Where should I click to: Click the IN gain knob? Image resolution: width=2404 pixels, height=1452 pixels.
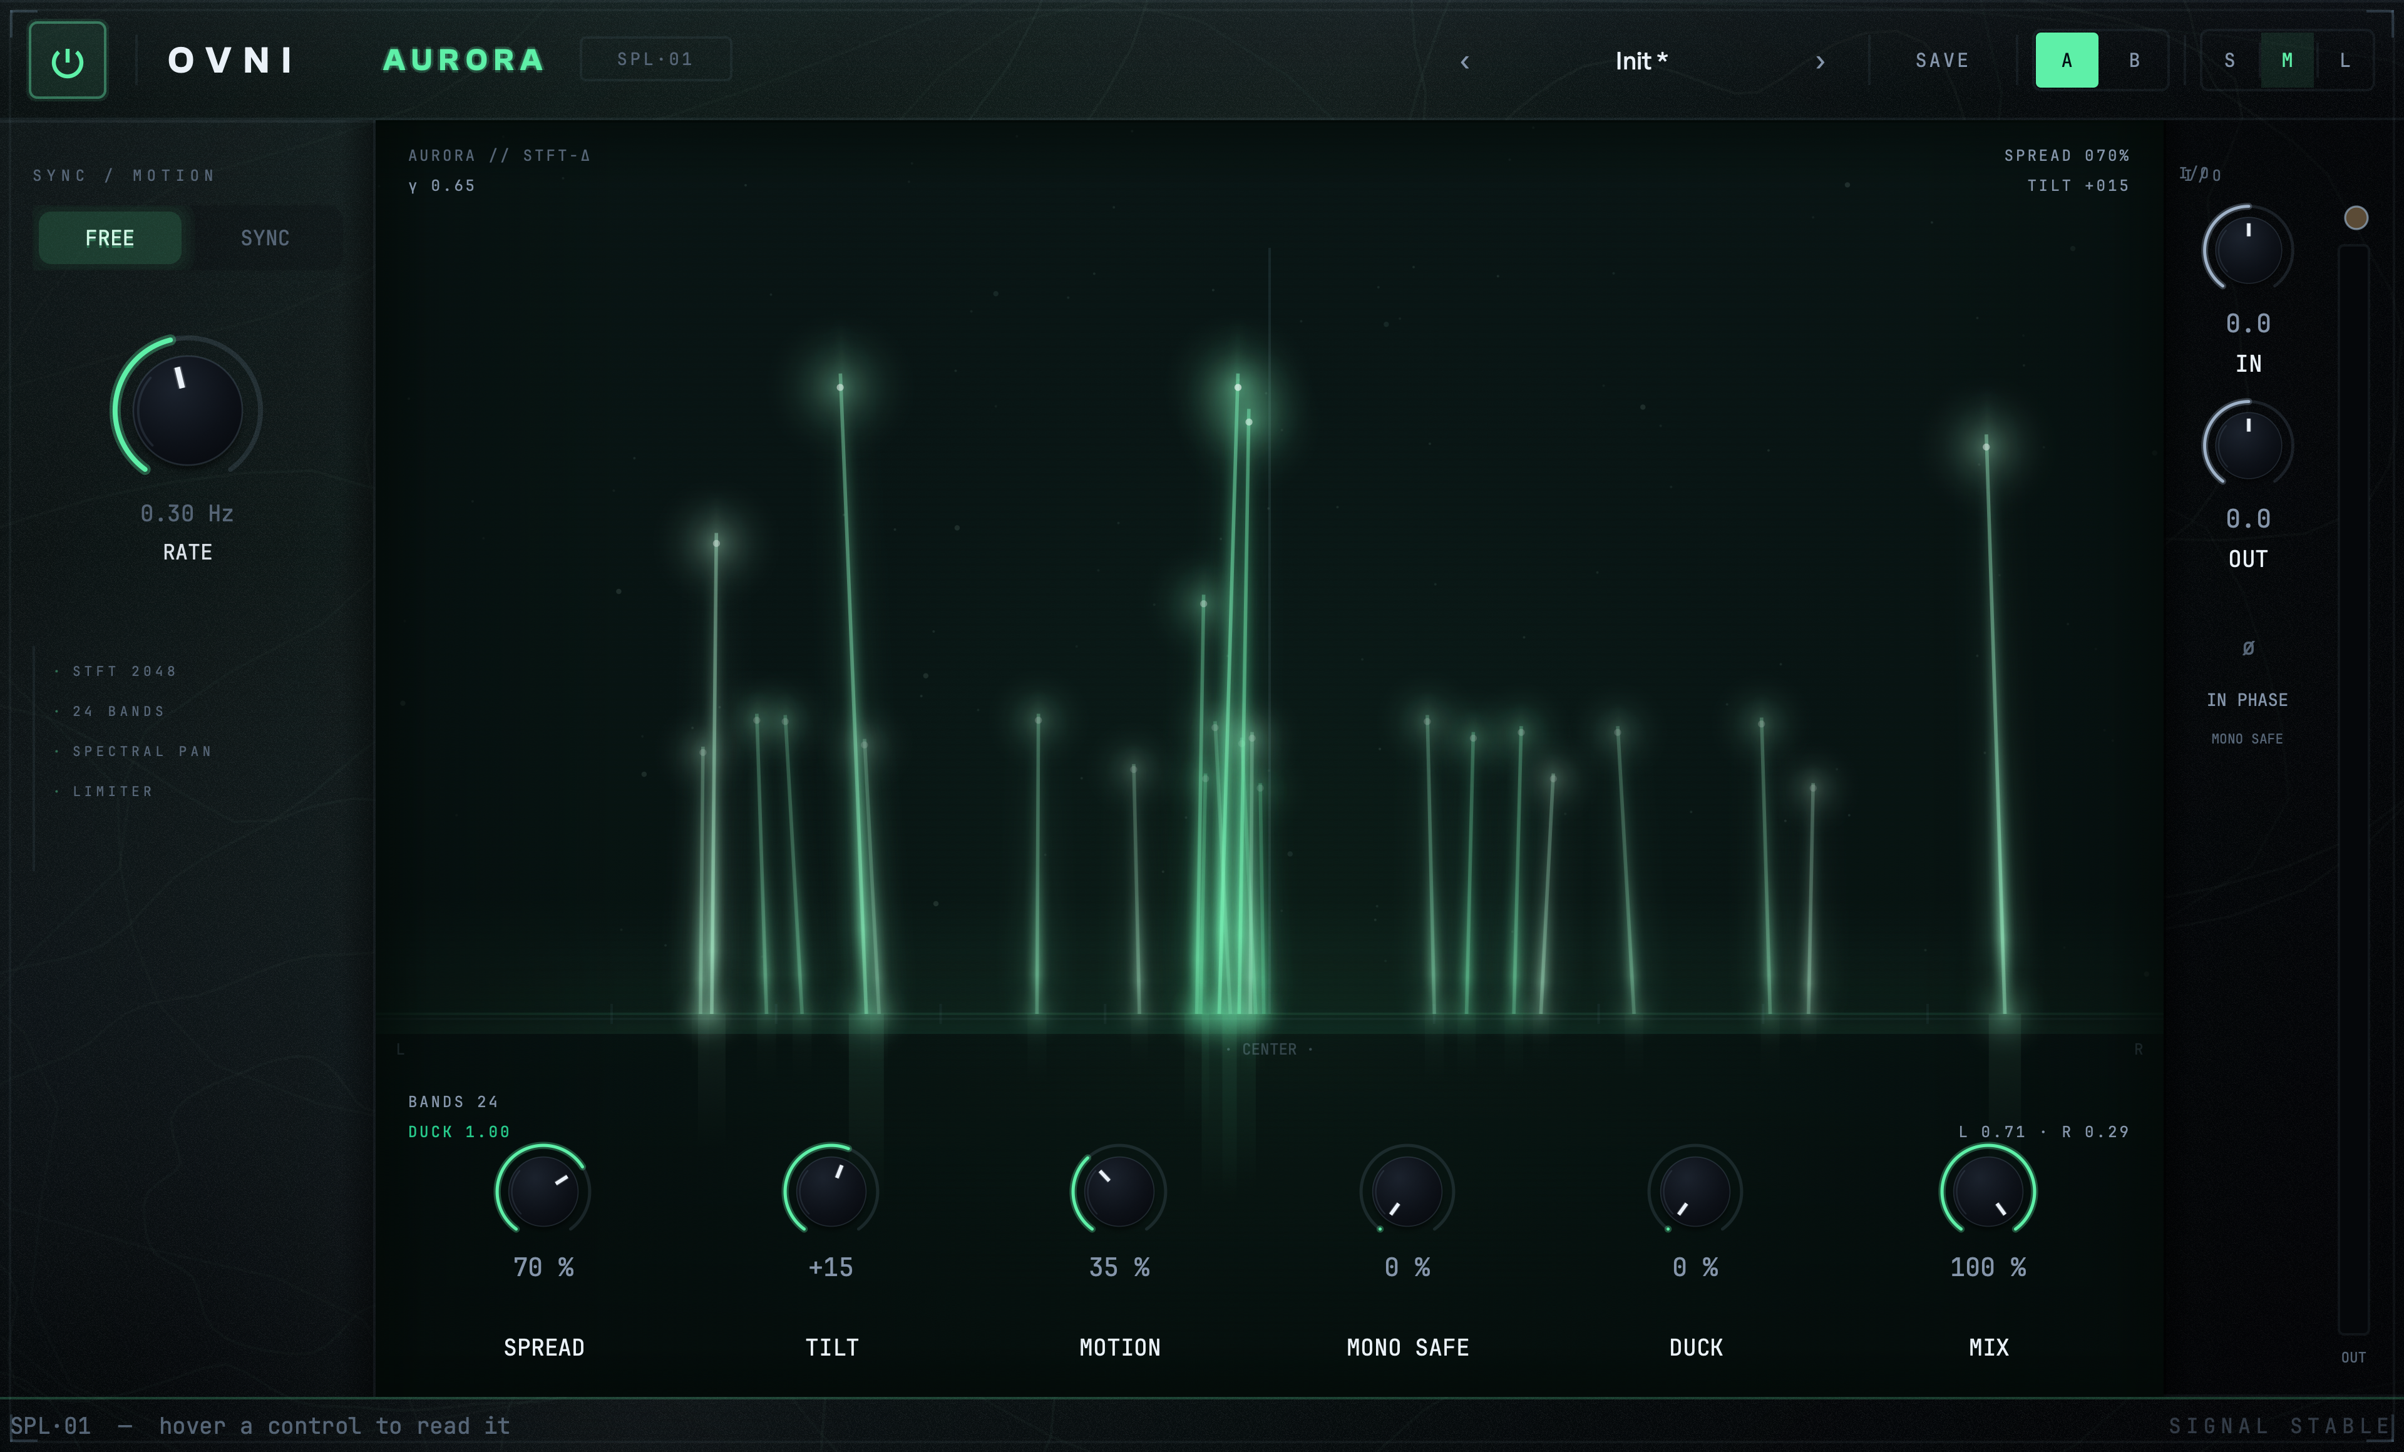coord(2248,250)
